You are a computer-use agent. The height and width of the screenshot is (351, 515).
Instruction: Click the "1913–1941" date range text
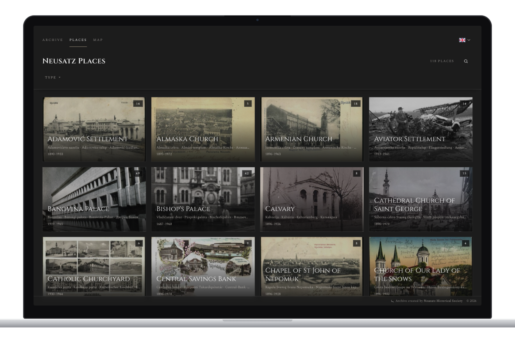tap(382, 154)
